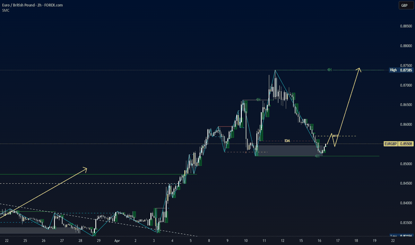Click the 12 date label on time axis
This screenshot has width=415, height=245.
pyautogui.click(x=283, y=241)
